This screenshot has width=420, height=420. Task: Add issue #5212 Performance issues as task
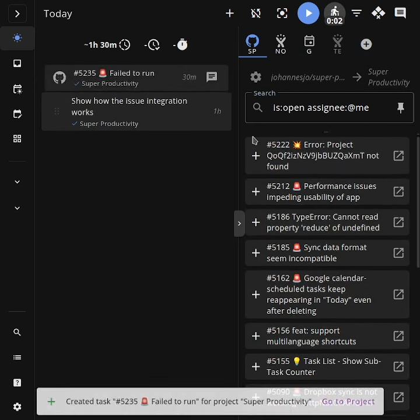[256, 191]
